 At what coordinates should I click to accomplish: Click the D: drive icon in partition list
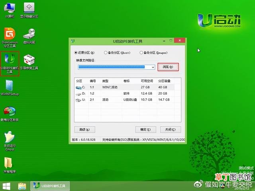coord(78,94)
